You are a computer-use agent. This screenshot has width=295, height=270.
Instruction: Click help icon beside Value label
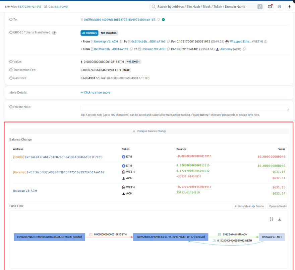point(11,62)
